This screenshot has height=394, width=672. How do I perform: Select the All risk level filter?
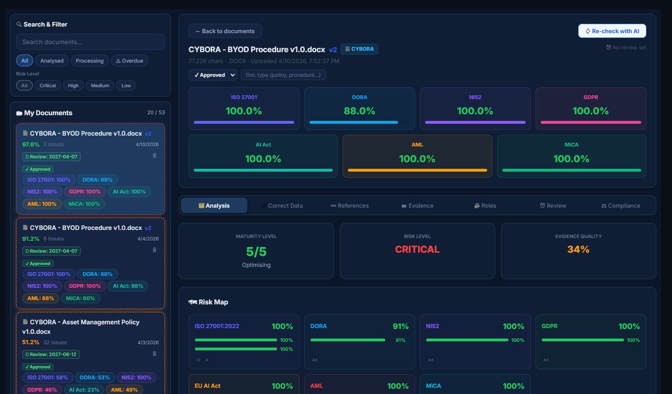coord(24,86)
